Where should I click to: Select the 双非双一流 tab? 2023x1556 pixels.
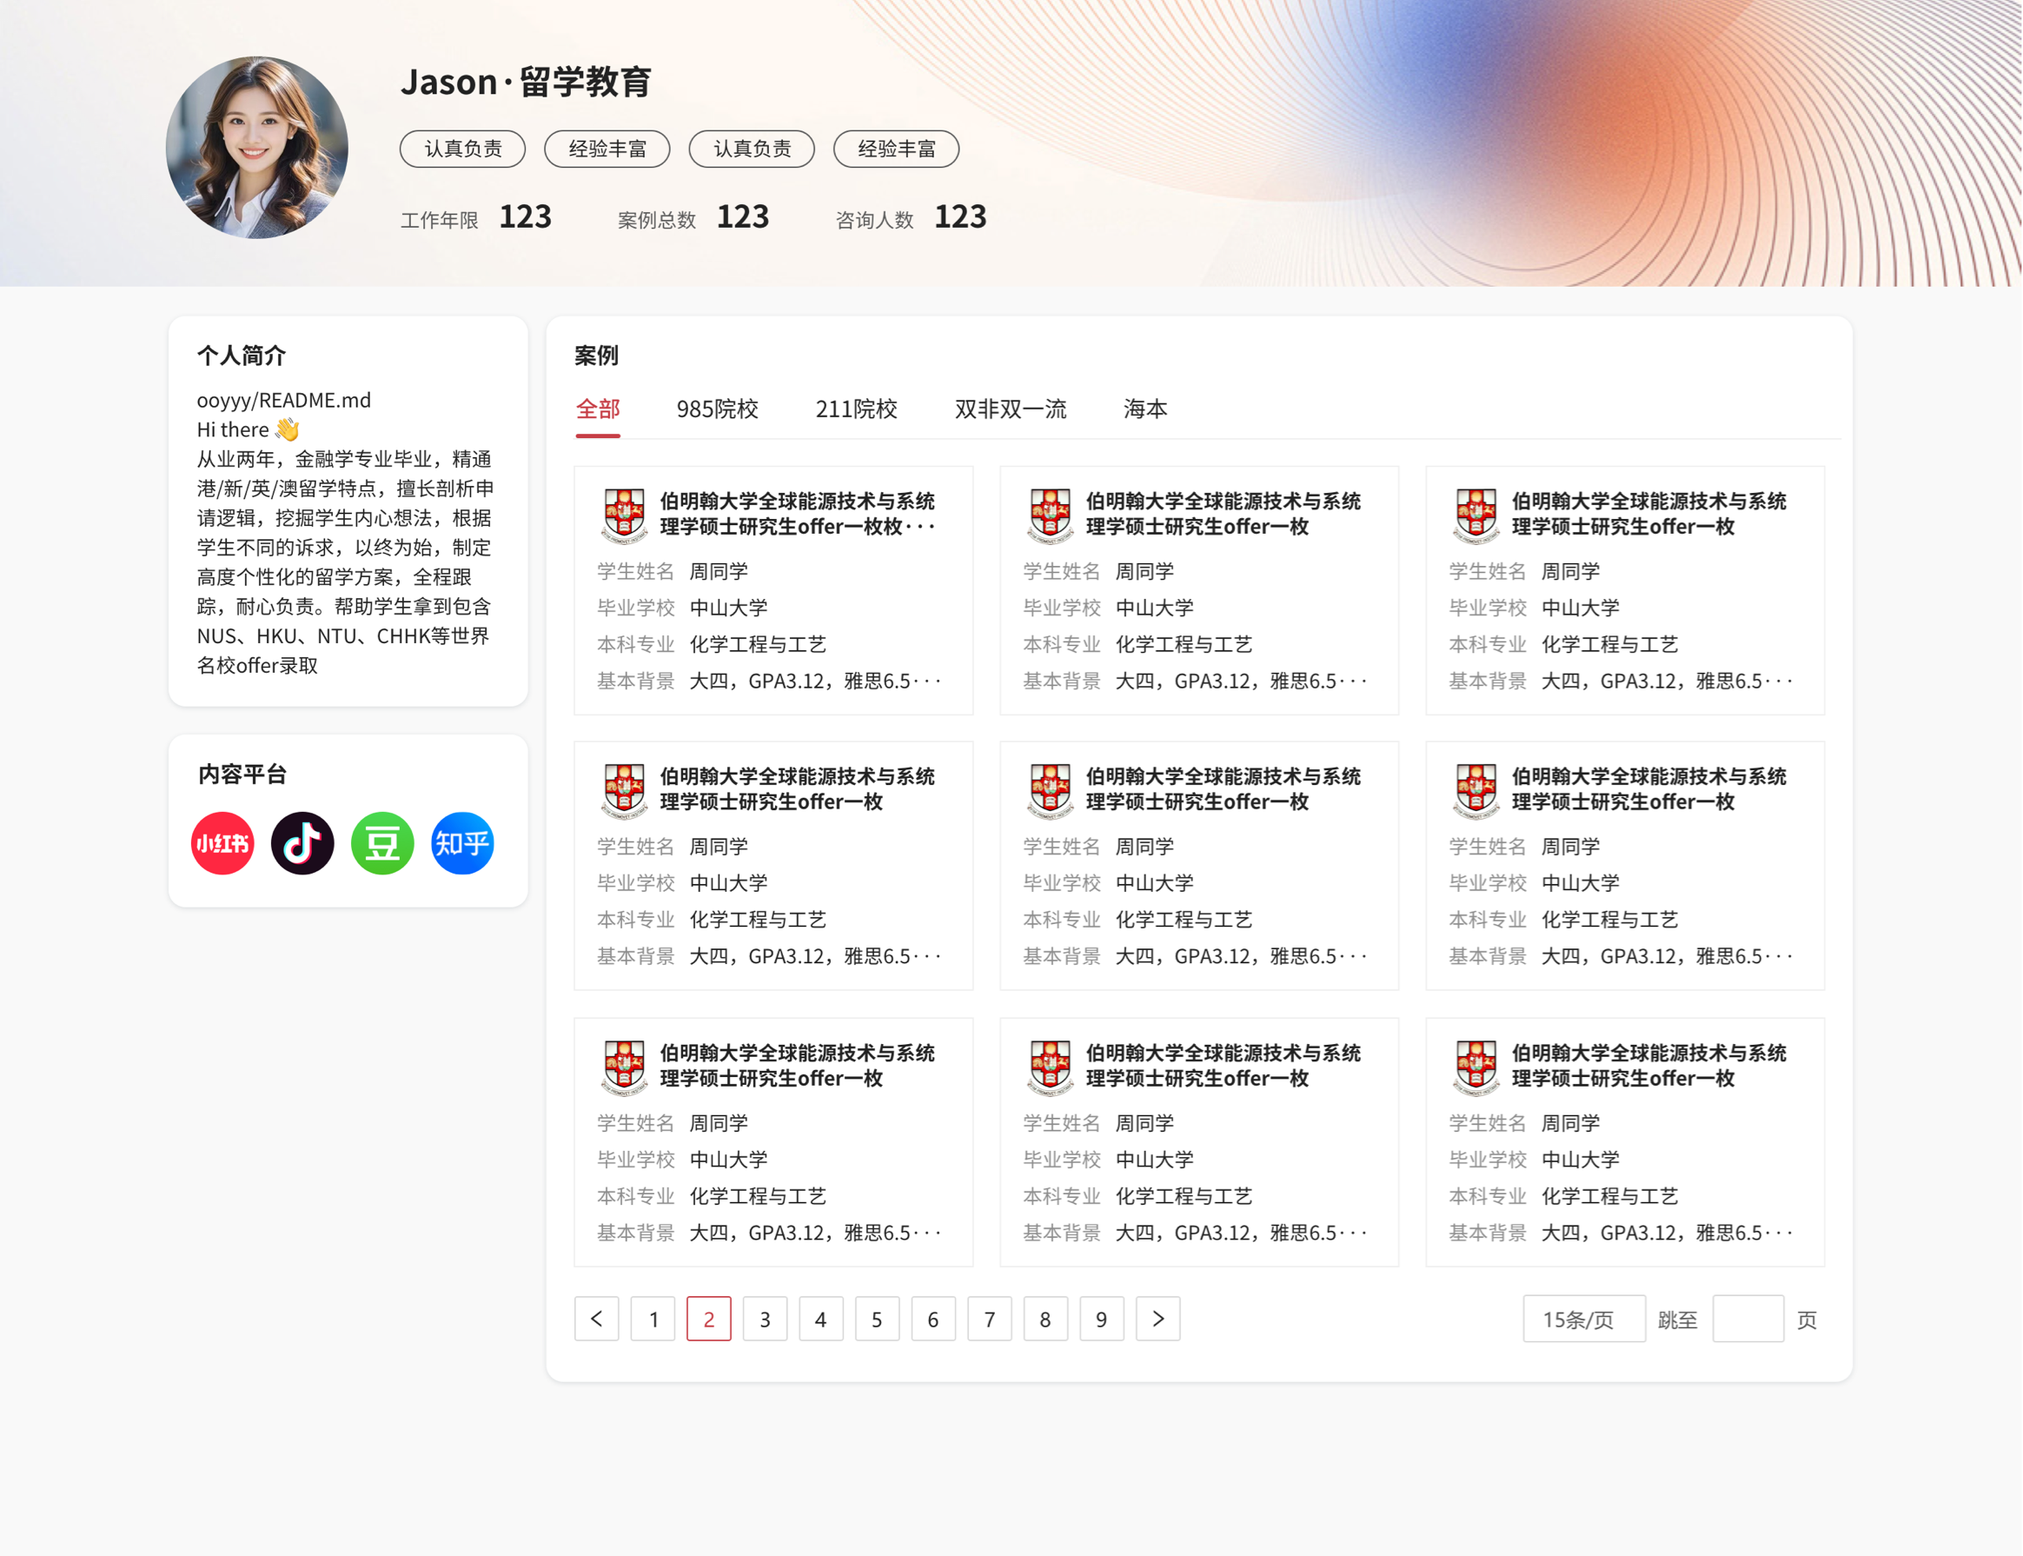tap(1010, 409)
